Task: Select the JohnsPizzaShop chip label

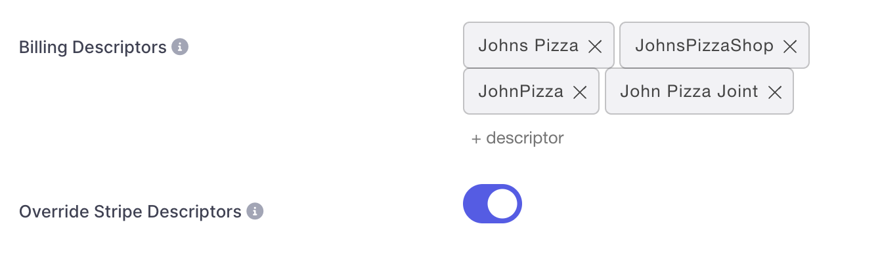Action: point(704,46)
